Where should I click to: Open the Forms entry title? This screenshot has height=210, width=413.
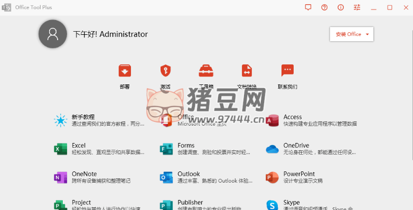pos(186,145)
